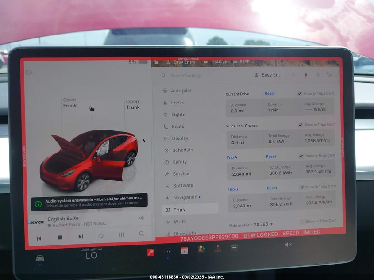This screenshot has width=374, height=280.
Task: Expand the audio source selector icon
Action: (141, 218)
